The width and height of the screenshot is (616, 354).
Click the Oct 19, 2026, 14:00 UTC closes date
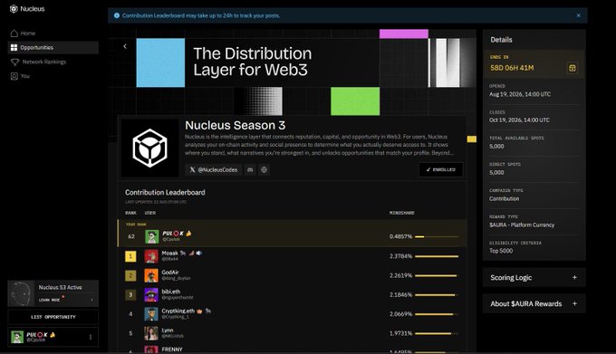click(x=519, y=120)
